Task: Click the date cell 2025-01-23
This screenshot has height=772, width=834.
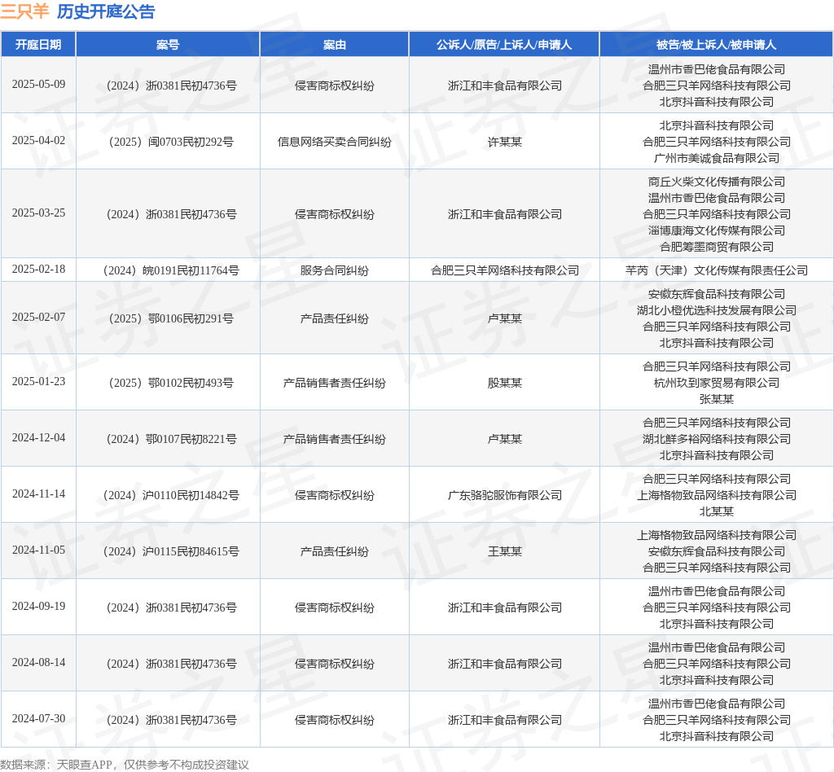Action: [x=38, y=382]
